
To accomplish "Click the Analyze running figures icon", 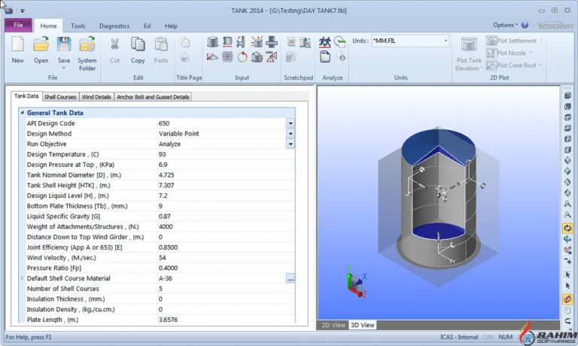I will click(x=325, y=42).
